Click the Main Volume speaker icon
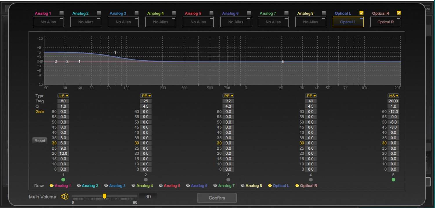 coord(64,197)
